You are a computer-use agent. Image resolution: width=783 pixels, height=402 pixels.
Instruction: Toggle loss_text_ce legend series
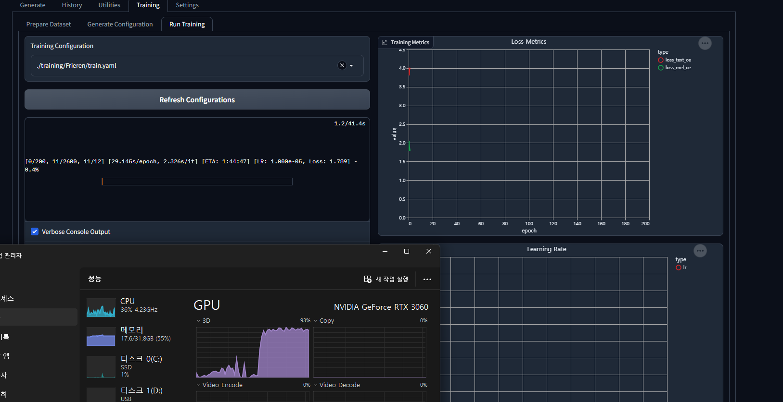(674, 60)
